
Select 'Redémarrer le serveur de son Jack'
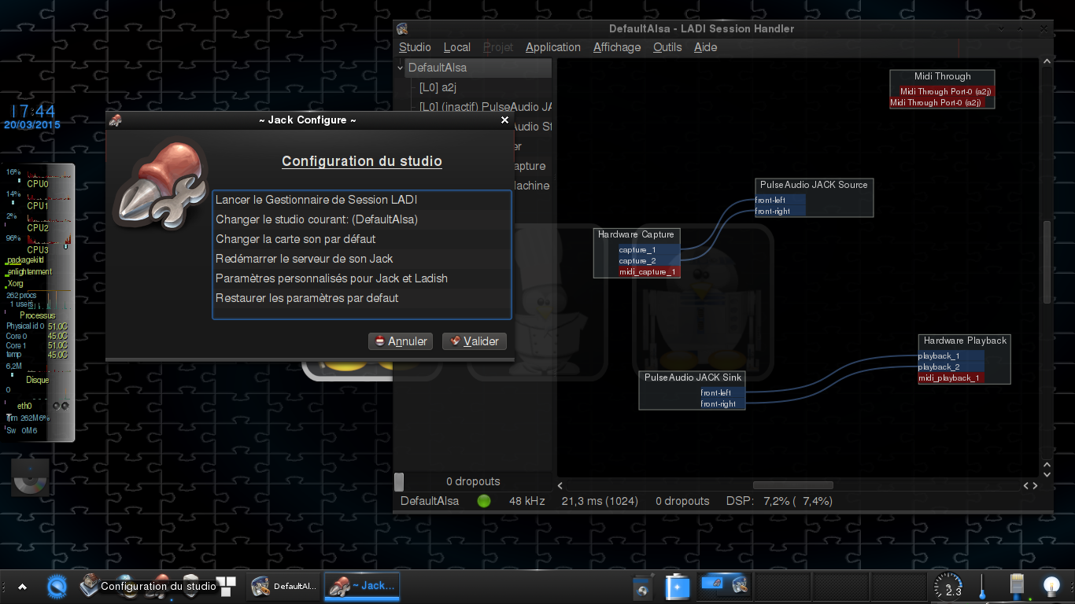tap(362, 259)
